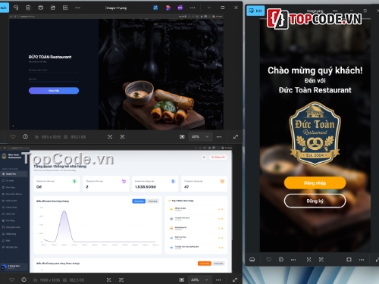Show image-17.png at actual size
This screenshot has width=379, height=284.
122,136
